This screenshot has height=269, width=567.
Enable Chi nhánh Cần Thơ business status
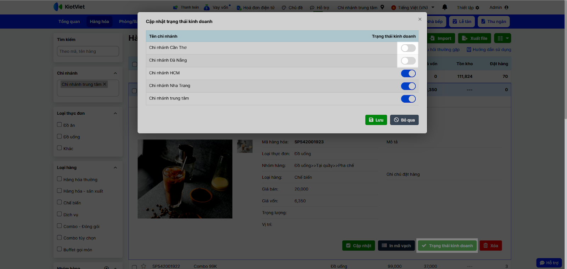408,48
